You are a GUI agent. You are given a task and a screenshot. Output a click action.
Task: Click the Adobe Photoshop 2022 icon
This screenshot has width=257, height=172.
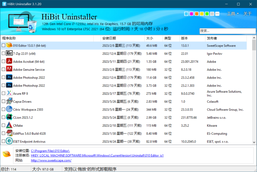[x=9, y=77]
